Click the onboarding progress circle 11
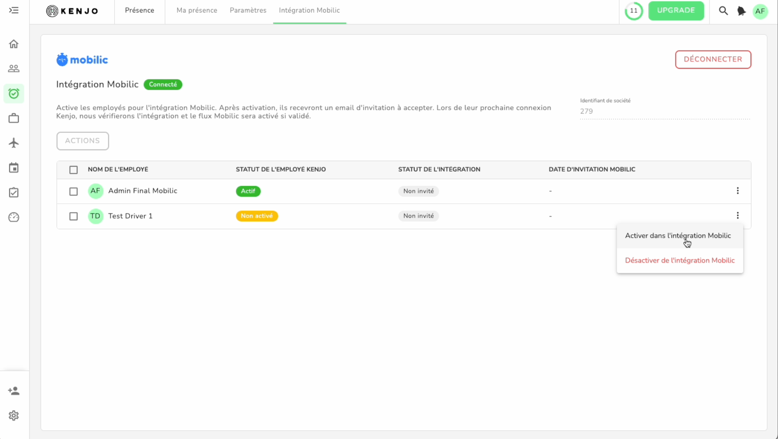Viewport: 778px width, 439px height. click(634, 11)
